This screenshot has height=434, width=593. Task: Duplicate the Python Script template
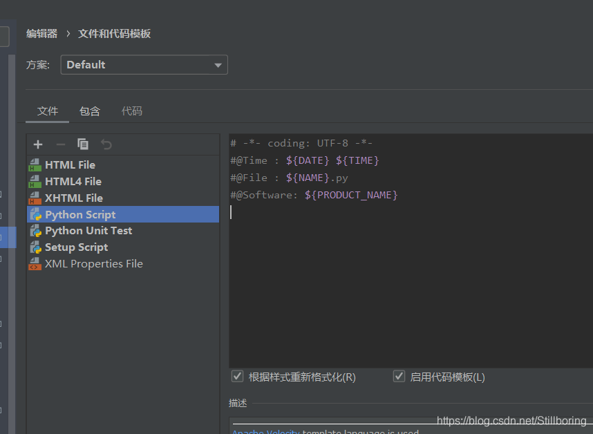point(83,144)
